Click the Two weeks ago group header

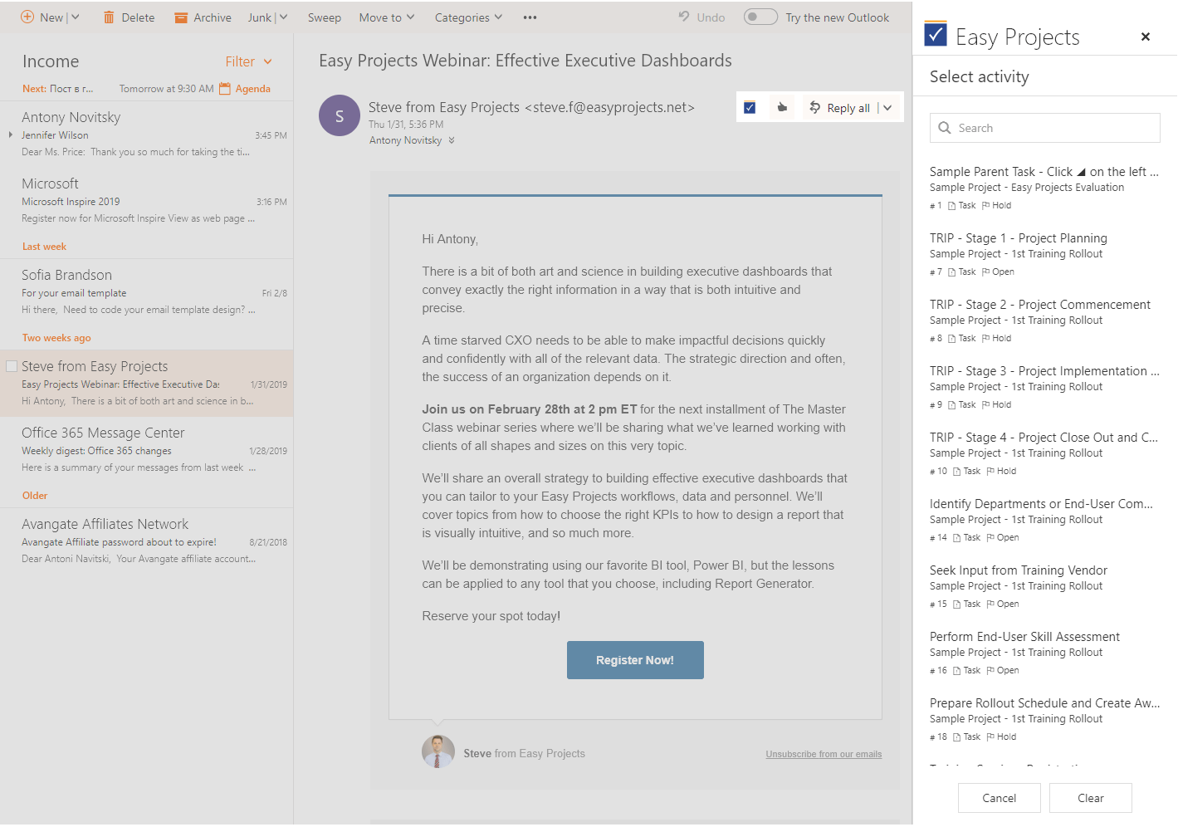point(56,338)
